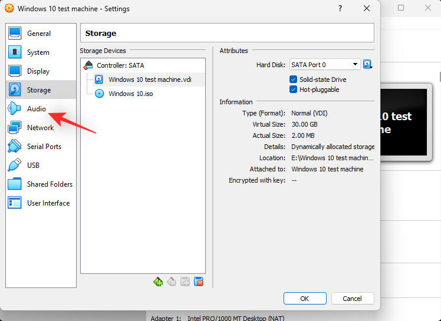Maximize the background VirtualBox window
Image resolution: width=441 pixels, height=321 pixels.
click(401, 8)
